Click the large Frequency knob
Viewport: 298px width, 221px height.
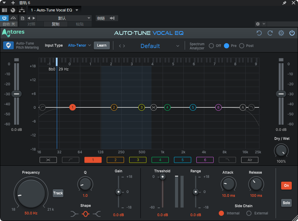coord(31,194)
